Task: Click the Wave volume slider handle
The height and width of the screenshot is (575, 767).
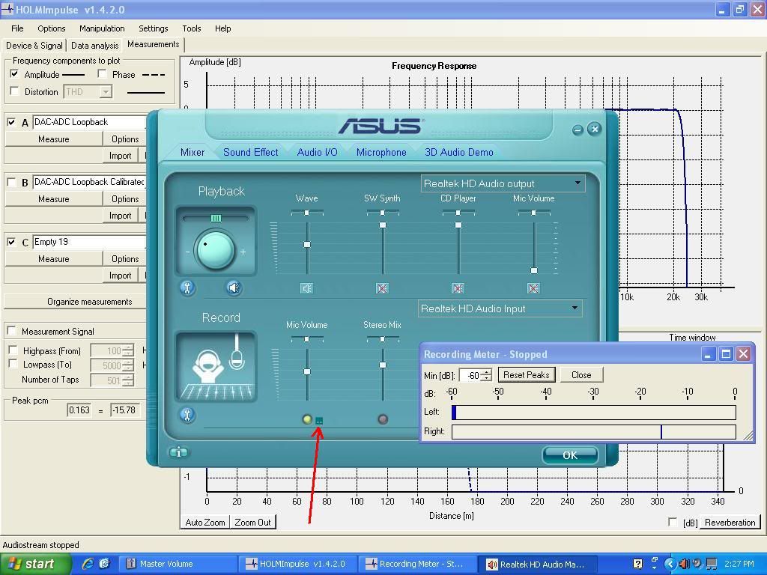Action: point(306,244)
